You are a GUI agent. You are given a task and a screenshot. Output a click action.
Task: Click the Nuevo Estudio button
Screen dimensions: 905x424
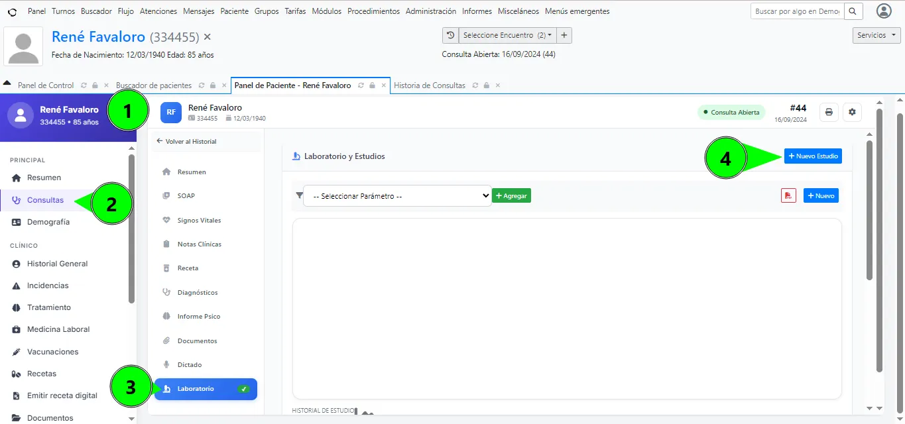(813, 156)
